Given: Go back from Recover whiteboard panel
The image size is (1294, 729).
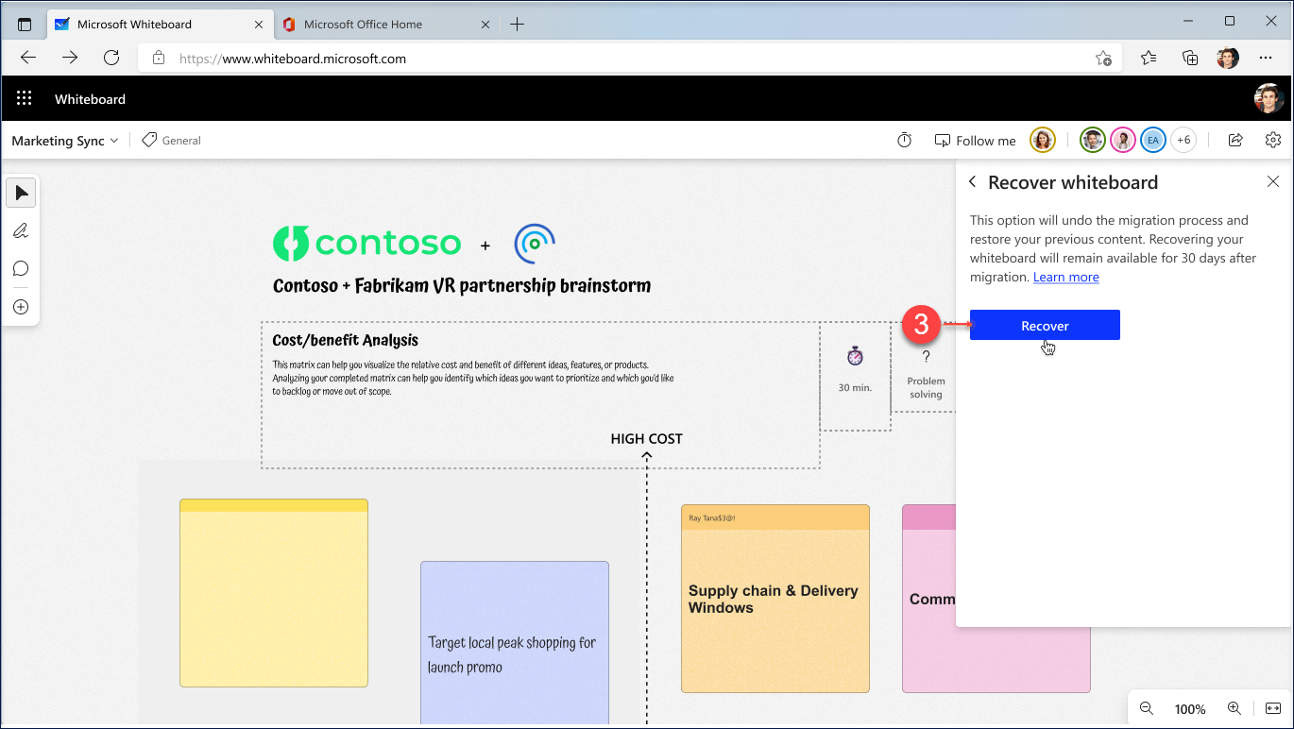Looking at the screenshot, I should (x=973, y=182).
